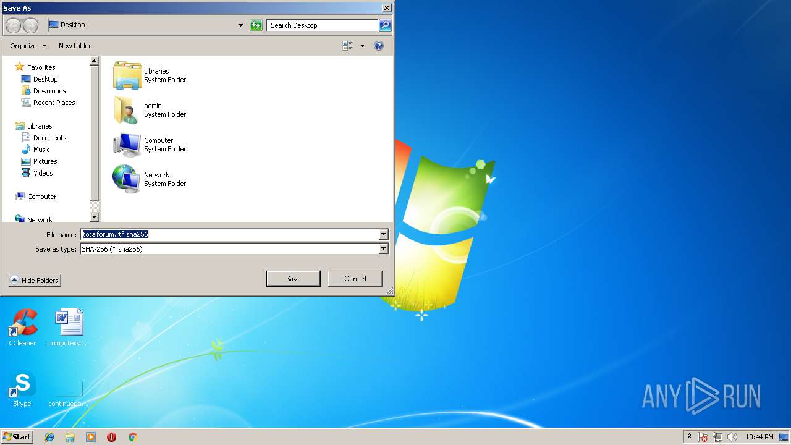The image size is (791, 445).
Task: Select Pictures library in navigation pane
Action: [x=39, y=161]
